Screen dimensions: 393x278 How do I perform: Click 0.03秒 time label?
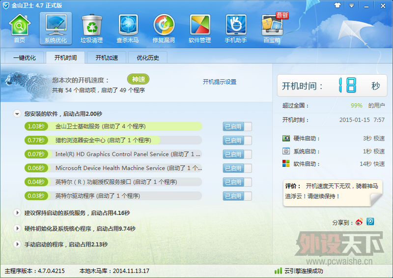click(x=36, y=196)
